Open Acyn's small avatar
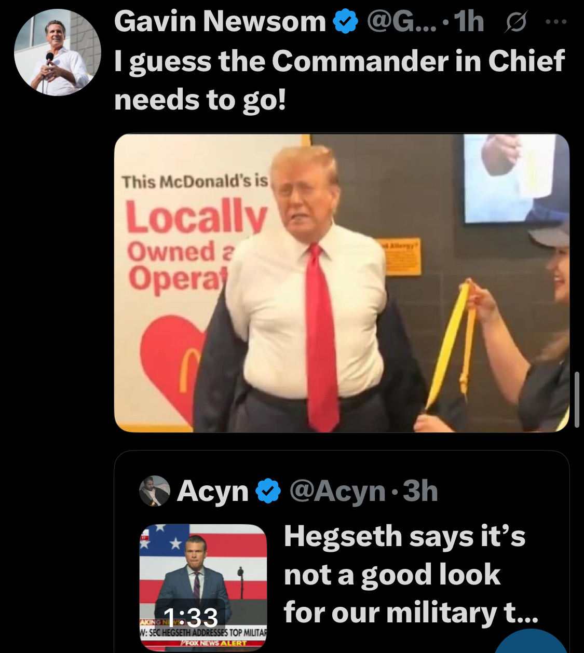 tap(155, 491)
